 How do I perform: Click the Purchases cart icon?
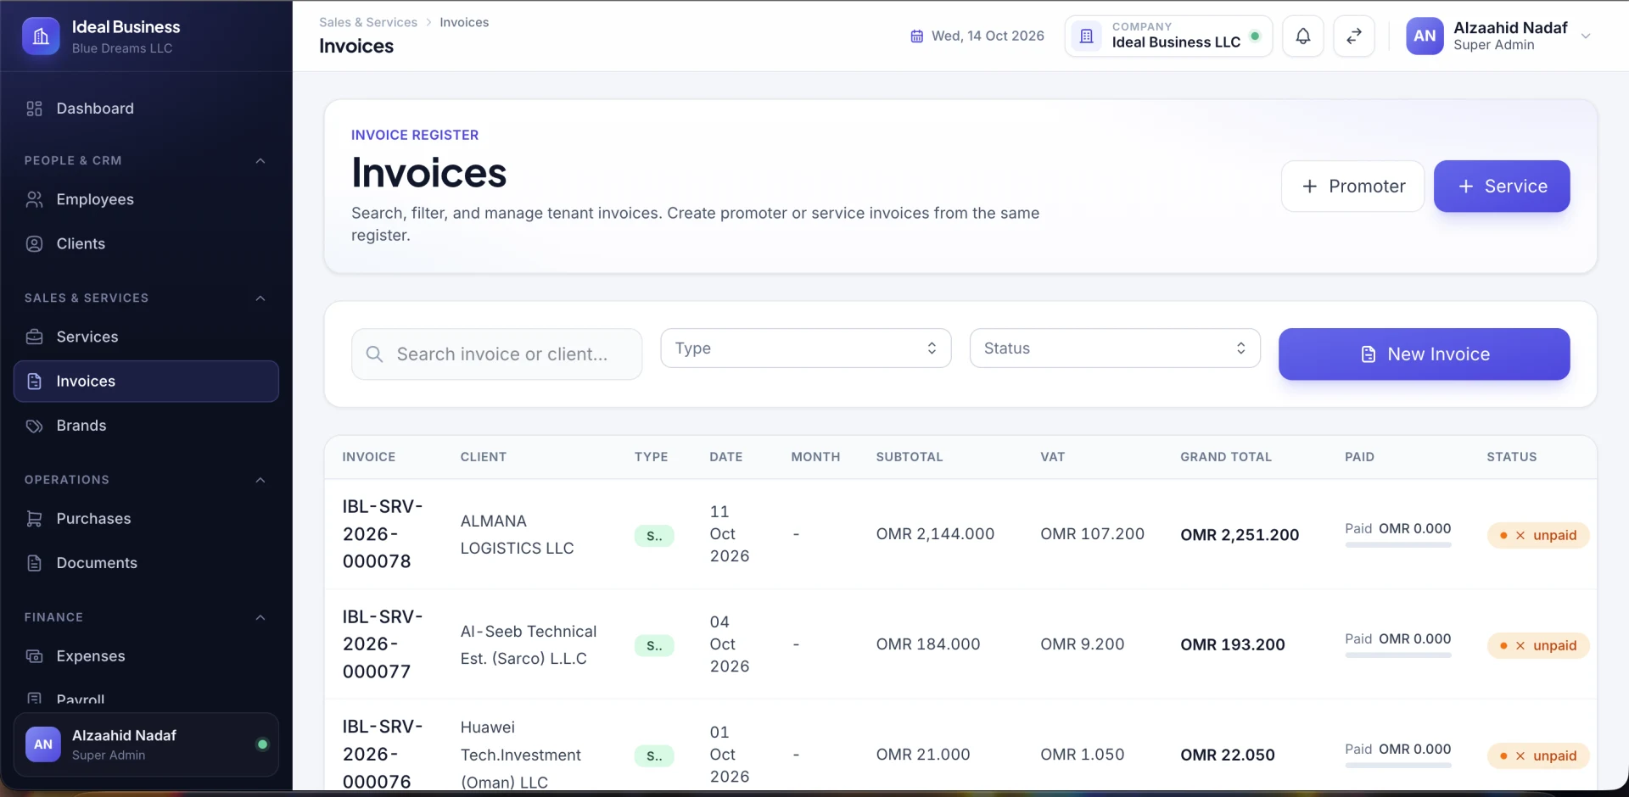coord(34,519)
